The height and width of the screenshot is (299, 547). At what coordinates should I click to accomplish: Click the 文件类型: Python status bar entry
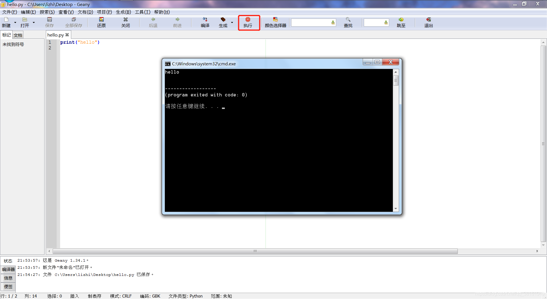coord(185,296)
